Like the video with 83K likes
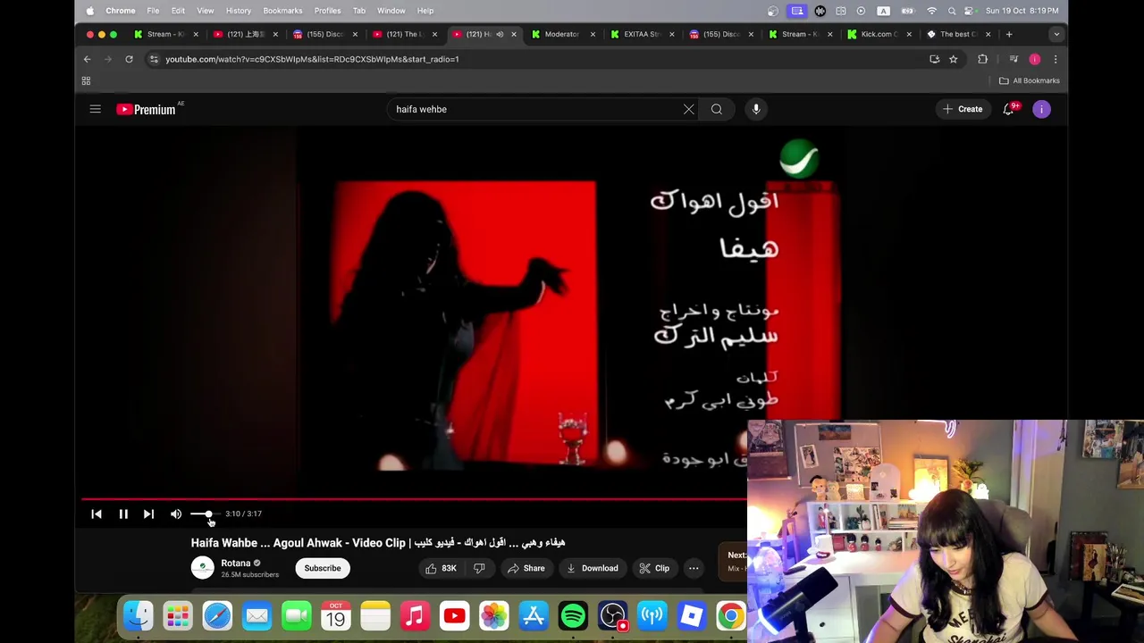 coord(442,568)
